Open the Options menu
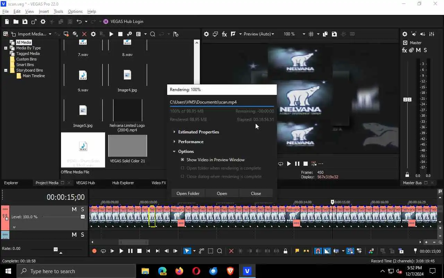444x278 pixels. pos(75,11)
